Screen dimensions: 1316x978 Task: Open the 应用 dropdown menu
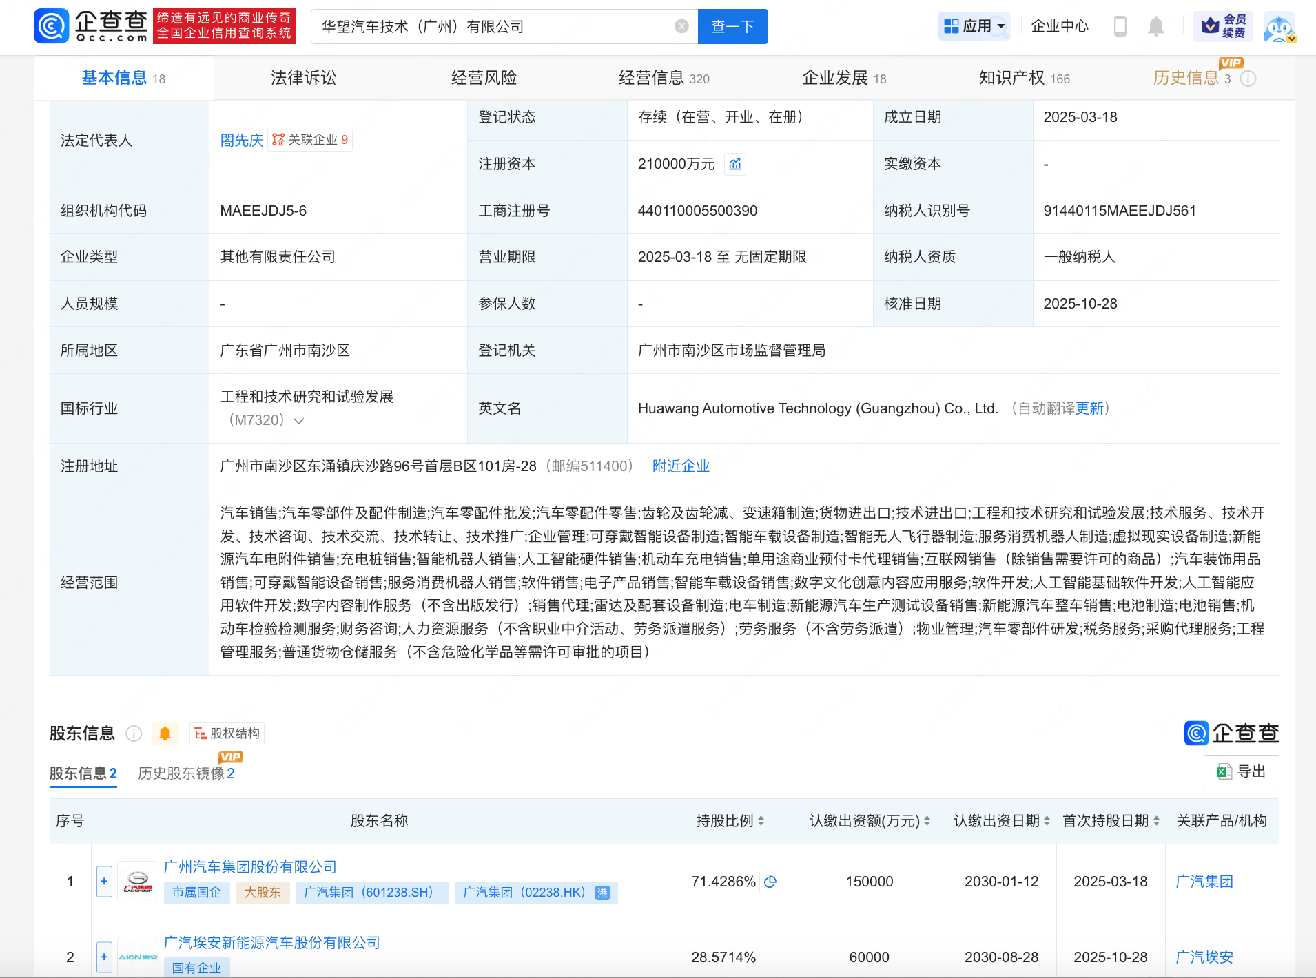[974, 25]
